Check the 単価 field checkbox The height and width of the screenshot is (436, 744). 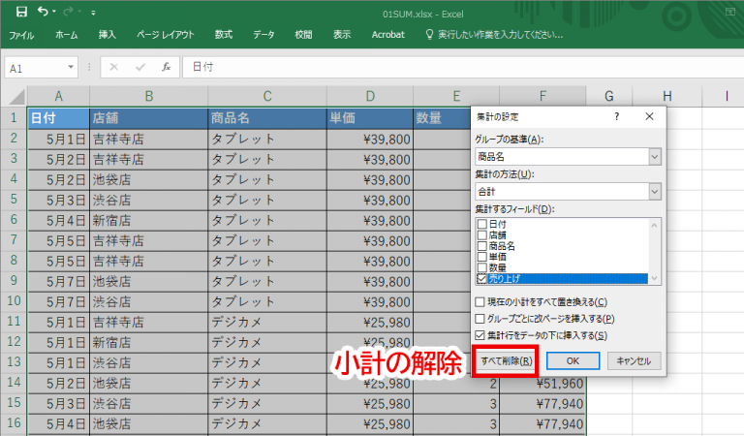[x=482, y=257]
